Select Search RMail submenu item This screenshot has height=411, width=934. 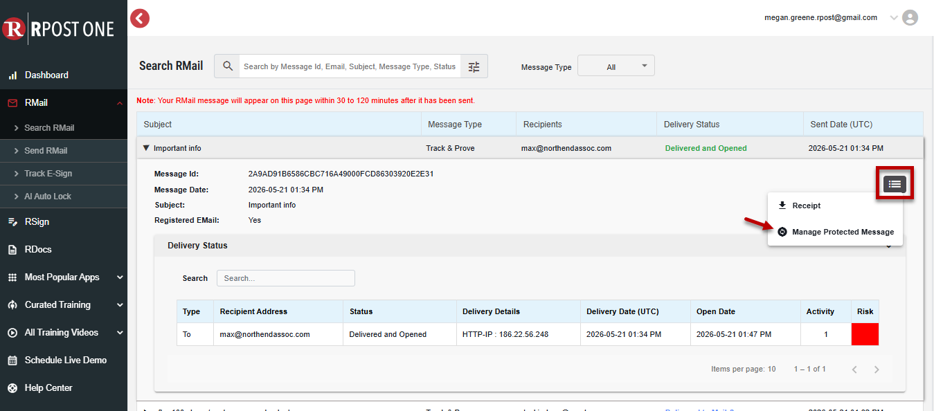[49, 128]
